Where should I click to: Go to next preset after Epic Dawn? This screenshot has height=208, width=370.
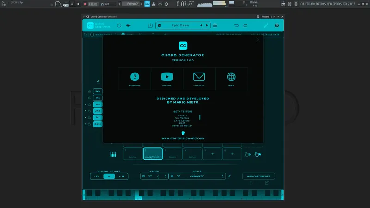click(x=207, y=25)
